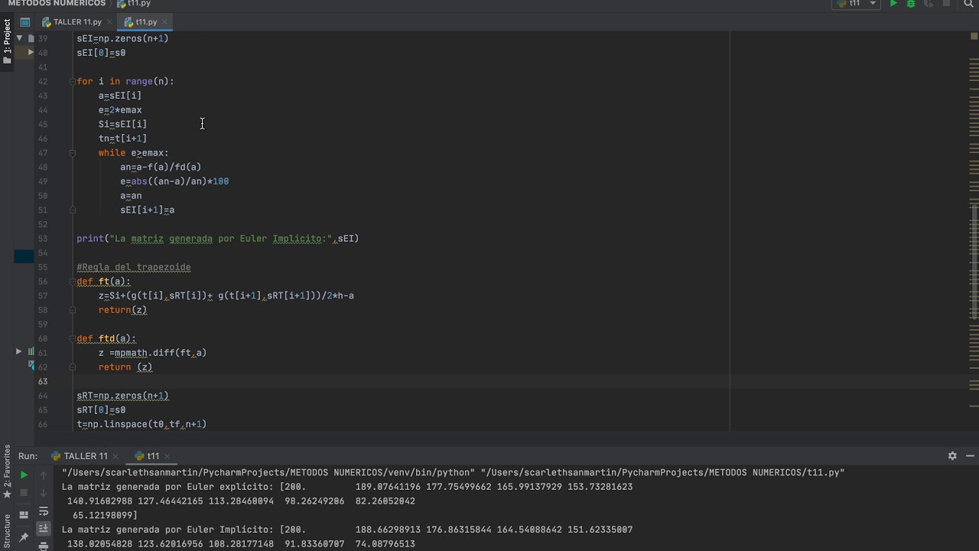Restore layout icon in Run panel sidebar
979x551 pixels.
pos(24,514)
